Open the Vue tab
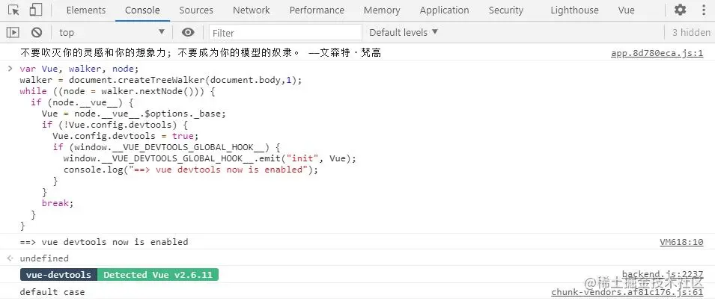The height and width of the screenshot is (301, 715). [x=627, y=10]
